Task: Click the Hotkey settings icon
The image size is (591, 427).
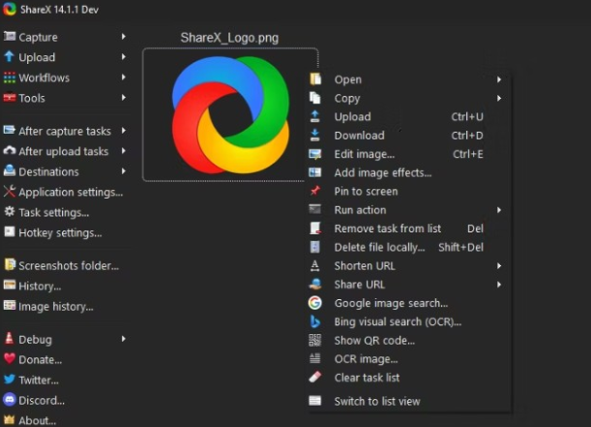Action: coord(10,232)
